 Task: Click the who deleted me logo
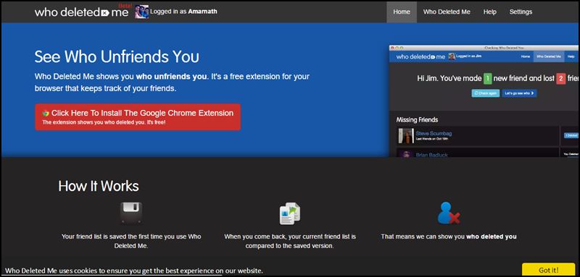click(81, 12)
